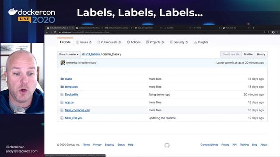
Task: Open footer Status link
Action: (121, 145)
